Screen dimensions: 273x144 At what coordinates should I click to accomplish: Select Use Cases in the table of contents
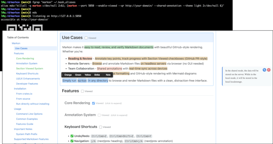[21, 48]
